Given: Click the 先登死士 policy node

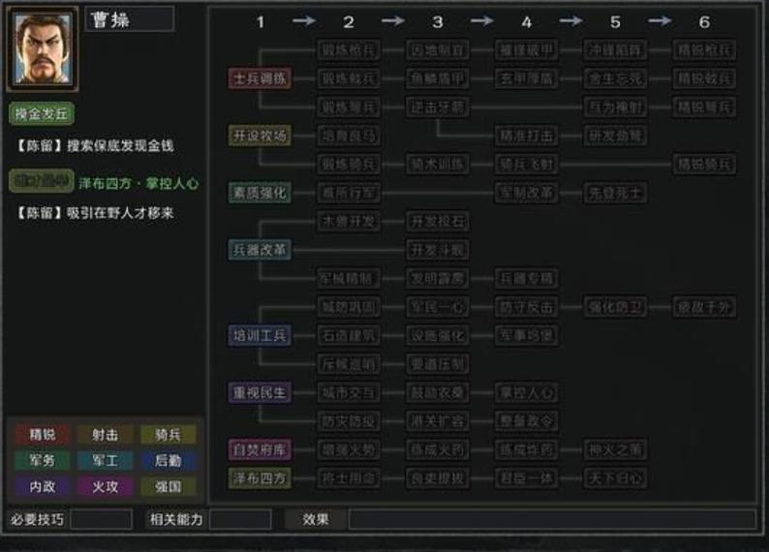Looking at the screenshot, I should [615, 193].
